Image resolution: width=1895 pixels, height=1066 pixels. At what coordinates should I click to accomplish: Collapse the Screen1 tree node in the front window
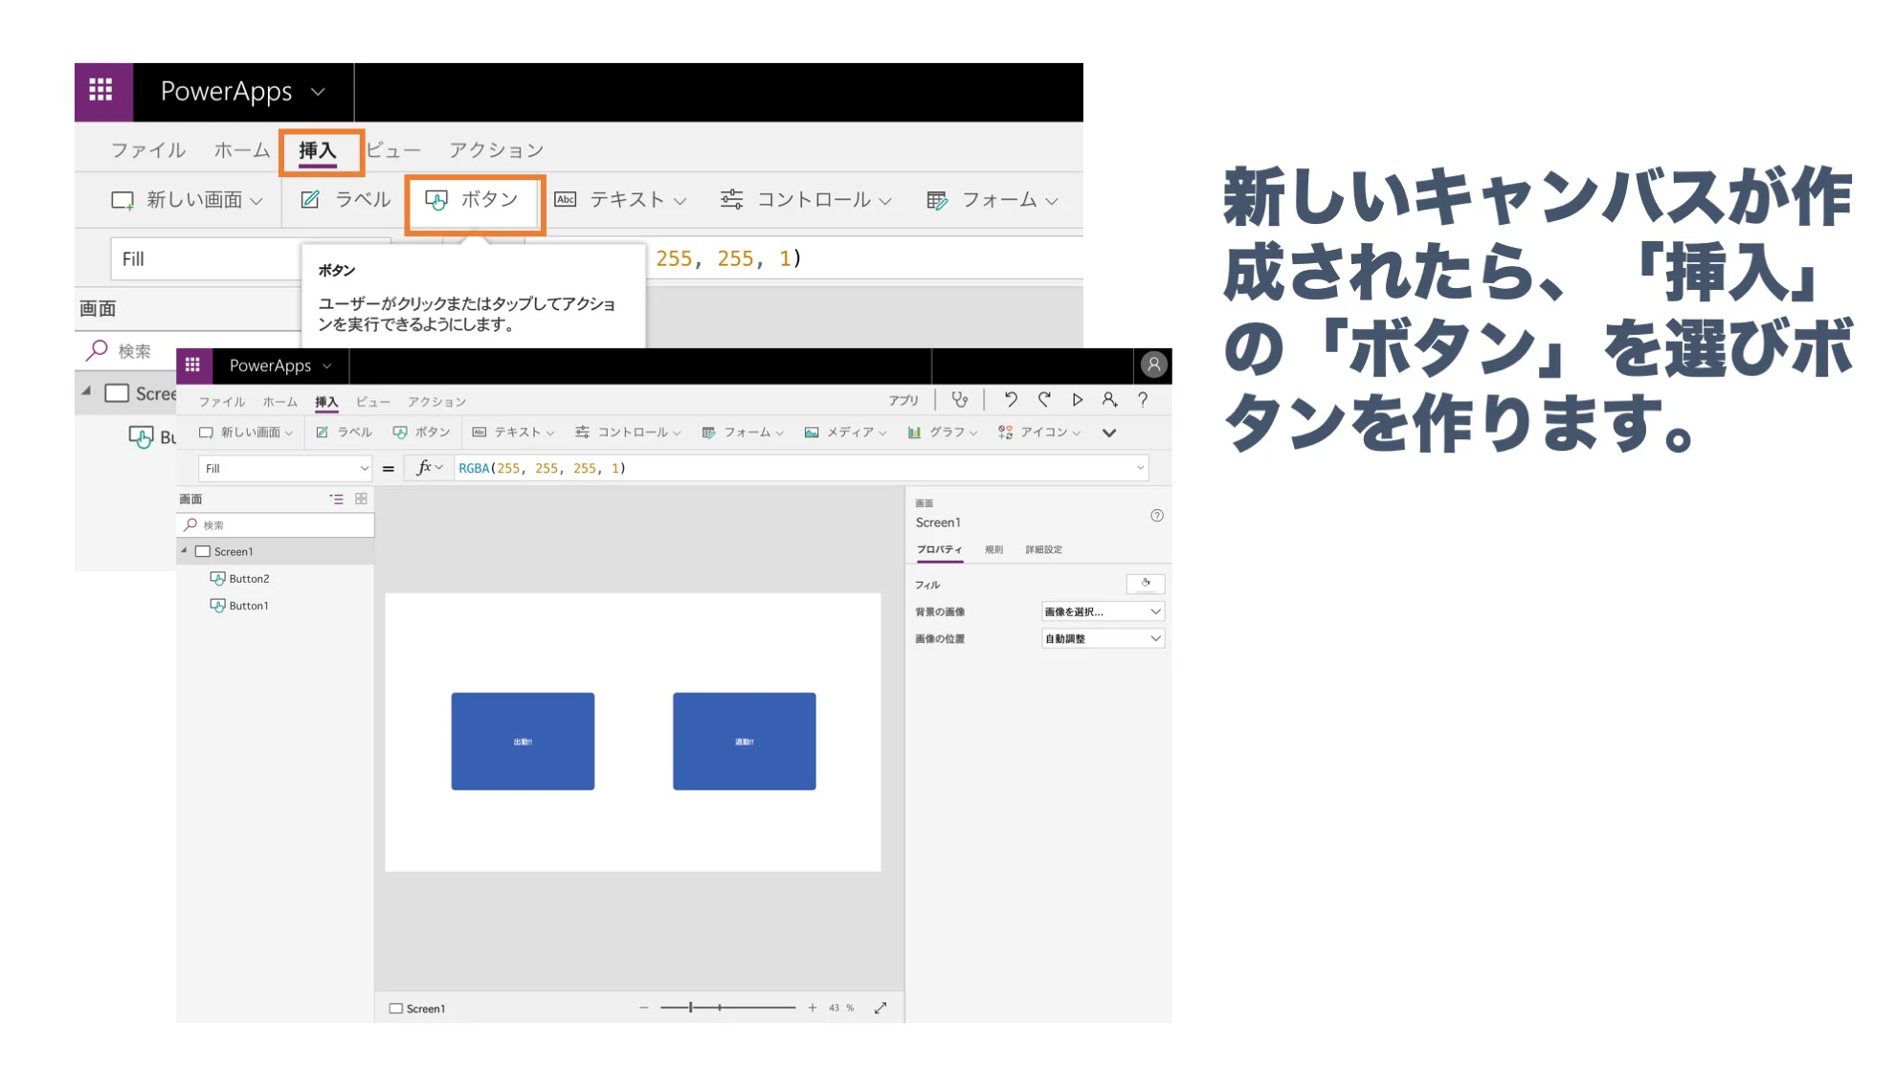(x=185, y=551)
